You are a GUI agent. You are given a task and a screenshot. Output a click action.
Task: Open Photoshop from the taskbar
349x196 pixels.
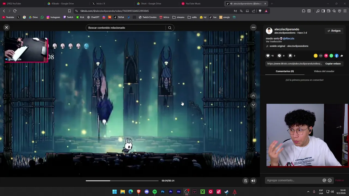[163, 192]
